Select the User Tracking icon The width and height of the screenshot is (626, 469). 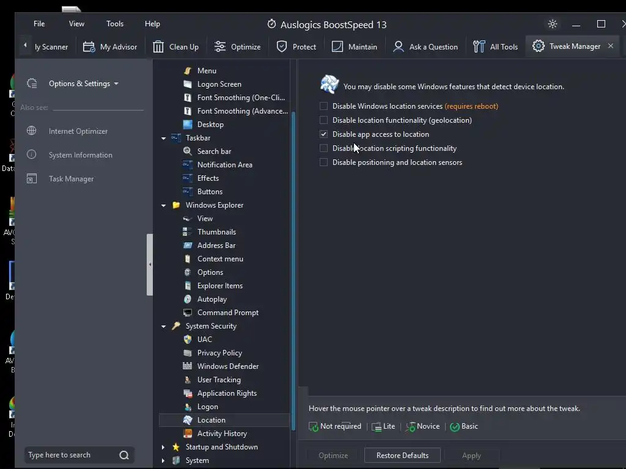click(188, 380)
